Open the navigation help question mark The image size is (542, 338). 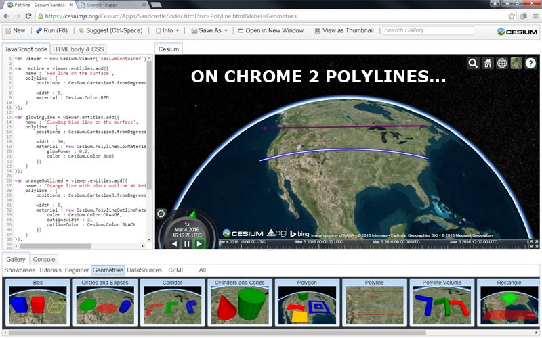pyautogui.click(x=530, y=63)
